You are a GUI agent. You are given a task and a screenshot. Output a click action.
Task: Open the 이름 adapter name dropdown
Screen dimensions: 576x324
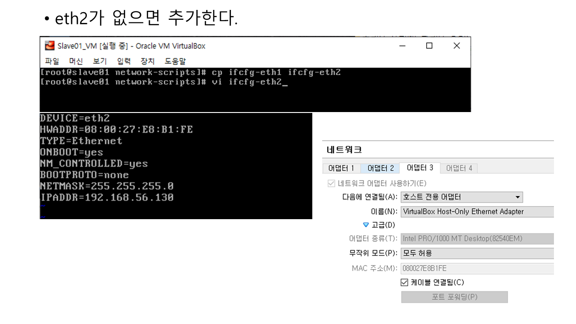pos(477,211)
